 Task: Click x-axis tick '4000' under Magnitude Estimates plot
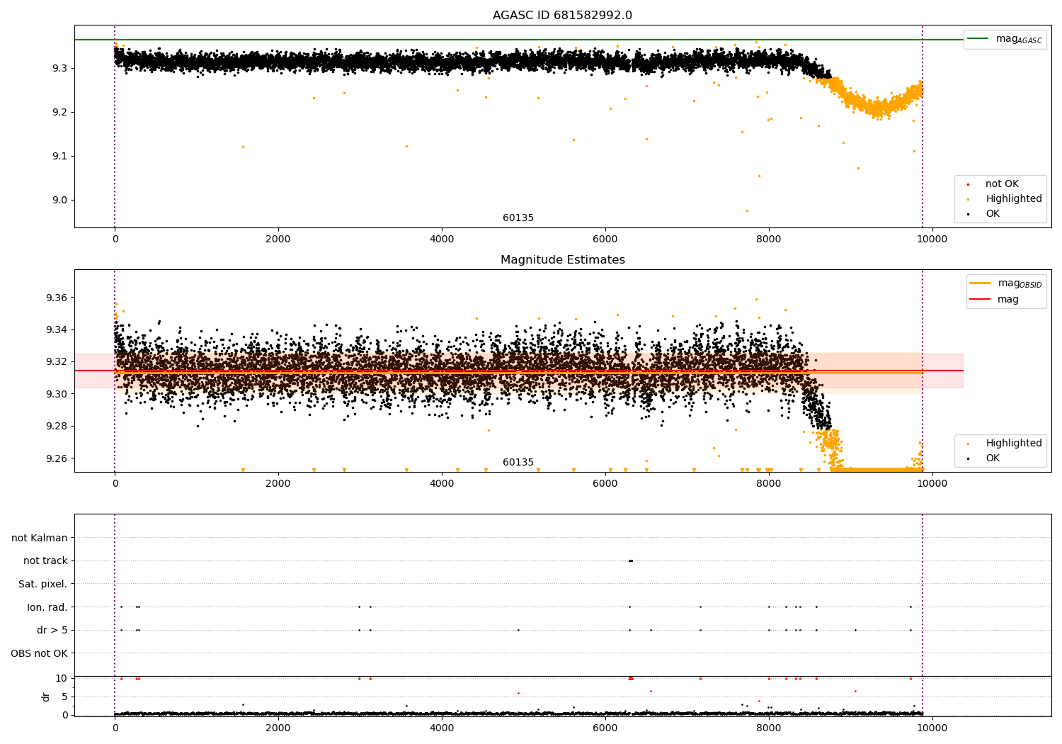(x=442, y=484)
